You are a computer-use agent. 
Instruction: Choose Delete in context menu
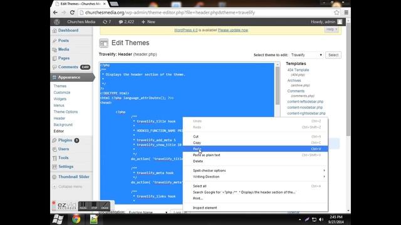pyautogui.click(x=256, y=161)
